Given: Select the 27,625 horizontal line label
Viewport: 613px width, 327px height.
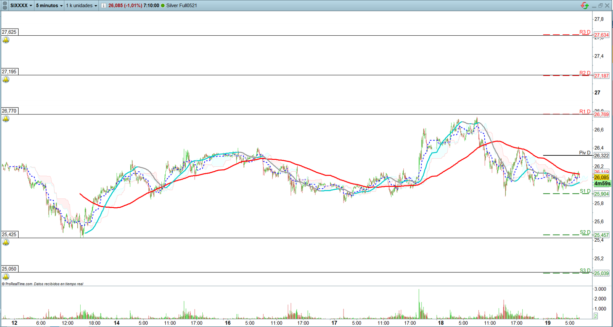Looking at the screenshot, I should point(9,32).
